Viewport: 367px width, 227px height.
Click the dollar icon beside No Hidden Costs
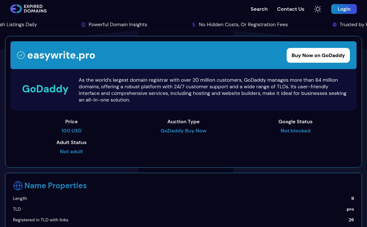194,24
